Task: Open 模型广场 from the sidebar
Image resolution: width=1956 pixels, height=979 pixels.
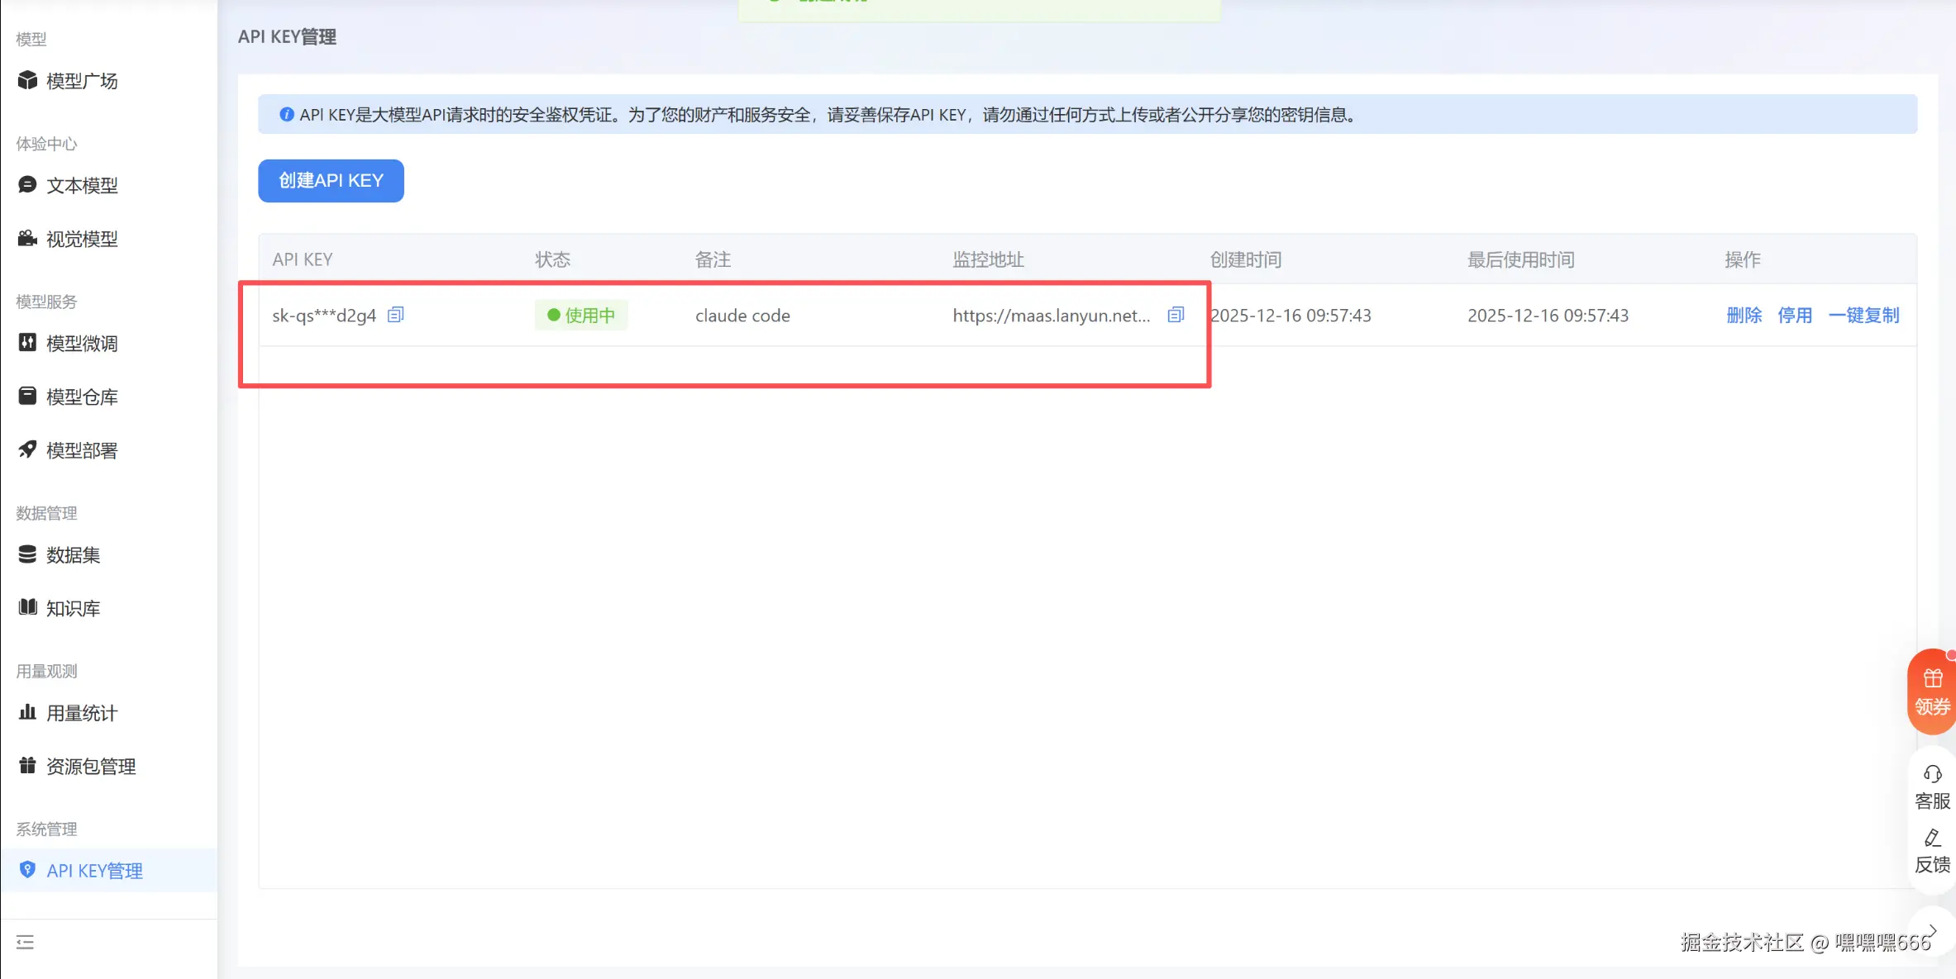Action: (x=81, y=81)
